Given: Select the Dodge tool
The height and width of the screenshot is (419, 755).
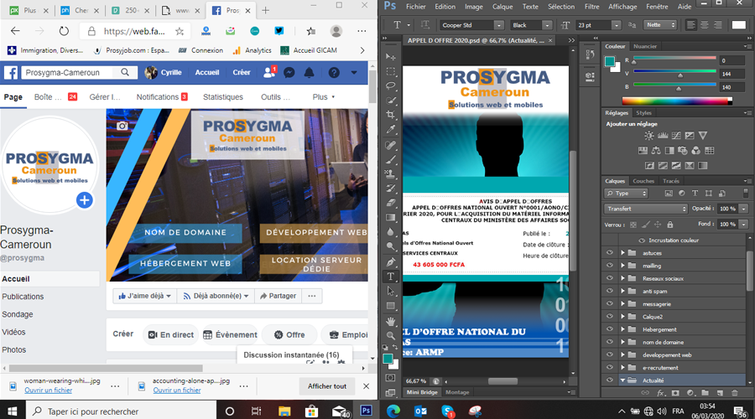Looking at the screenshot, I should 390,246.
